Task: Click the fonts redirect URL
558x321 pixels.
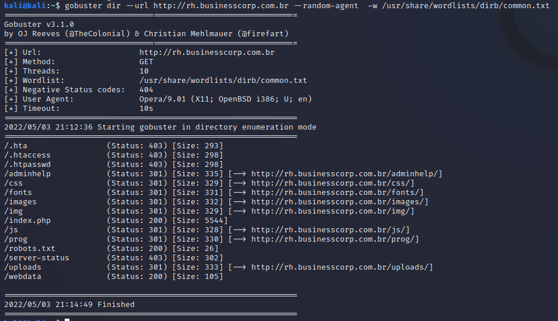Action: [x=337, y=193]
